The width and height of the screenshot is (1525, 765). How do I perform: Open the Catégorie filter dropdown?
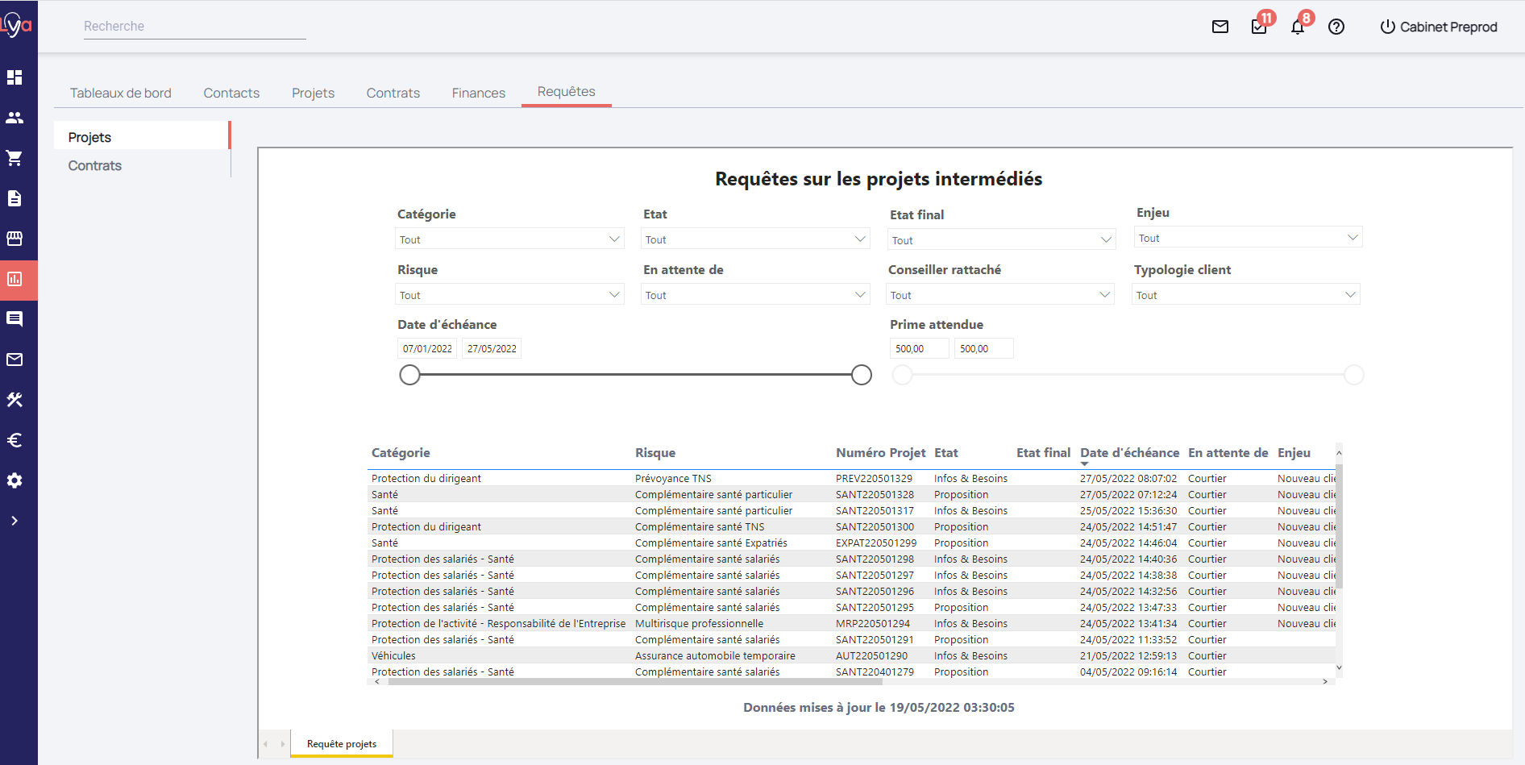[509, 239]
